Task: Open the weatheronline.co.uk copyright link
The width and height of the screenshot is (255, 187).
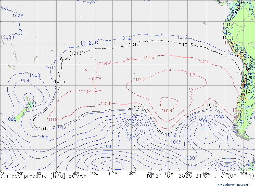Action: [233, 184]
